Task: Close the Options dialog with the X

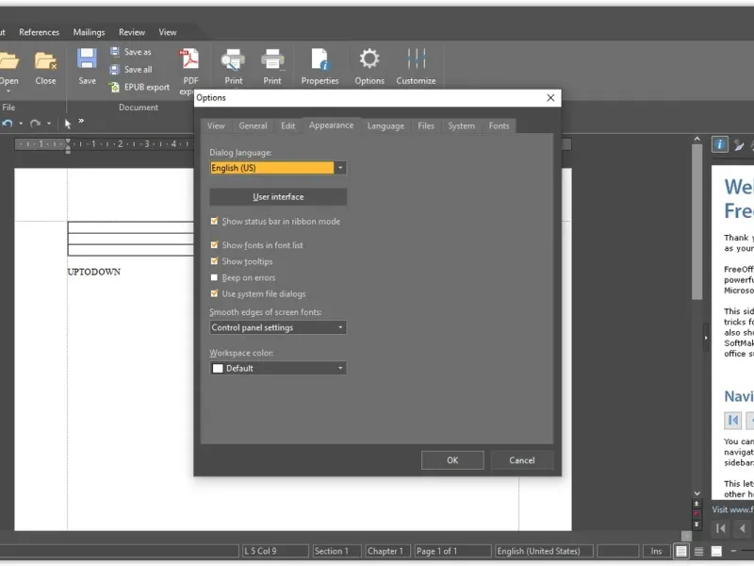Action: (x=550, y=98)
